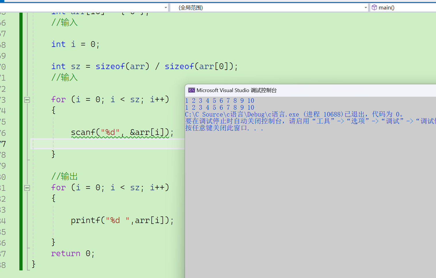The height and width of the screenshot is (278, 436).
Task: Click 'int i = 0;' declaration
Action: coord(76,44)
